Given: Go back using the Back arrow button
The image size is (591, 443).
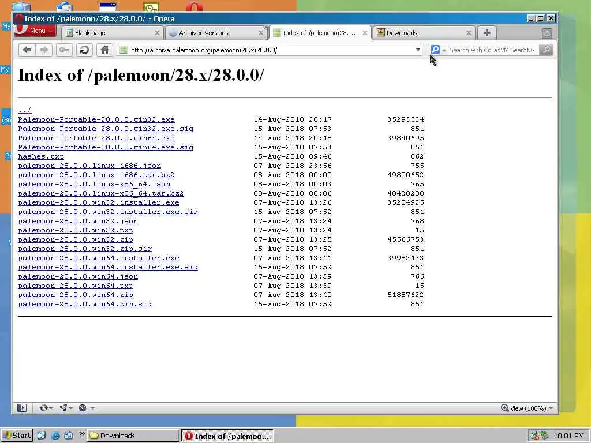Looking at the screenshot, I should 27,50.
